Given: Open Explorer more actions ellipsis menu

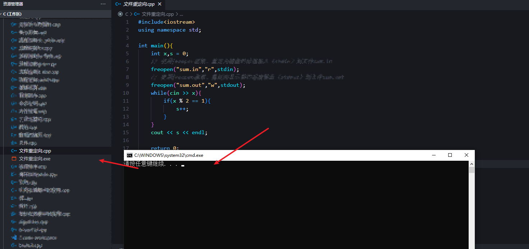Looking at the screenshot, I should [103, 4].
